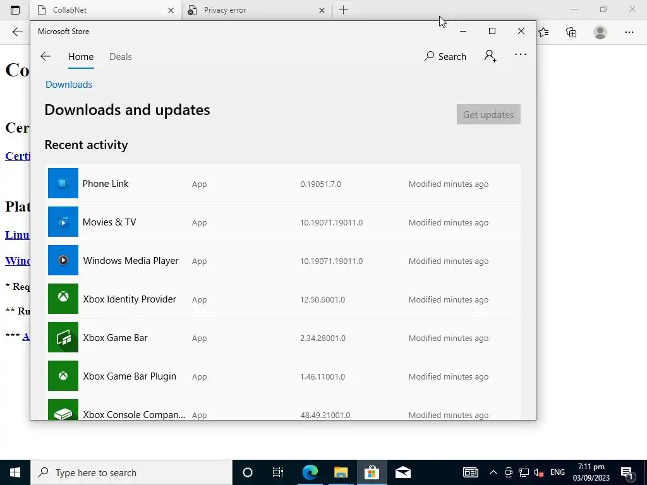Image resolution: width=647 pixels, height=485 pixels.
Task: Open Search in Microsoft Store
Action: (x=445, y=56)
